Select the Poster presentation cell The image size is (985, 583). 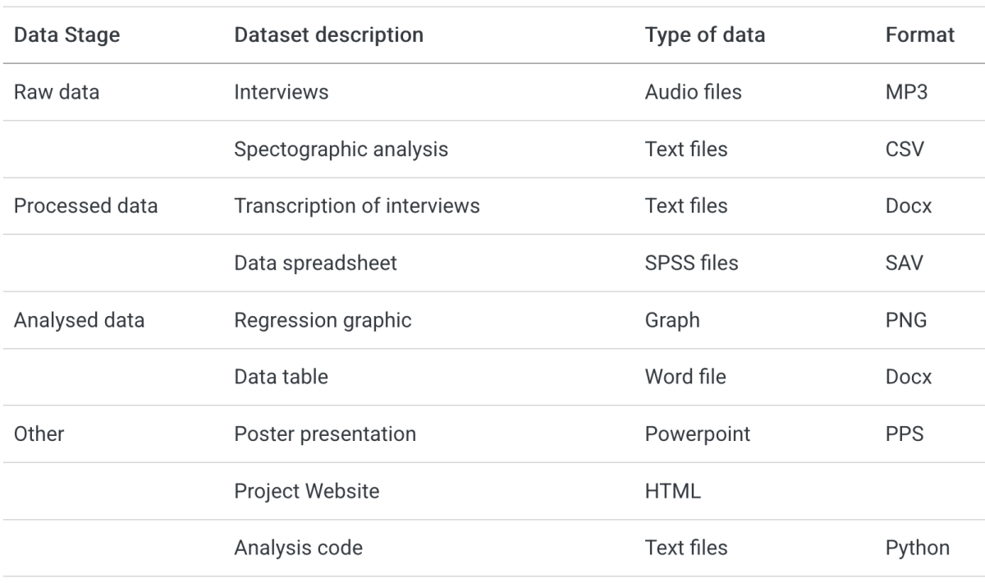pyautogui.click(x=325, y=434)
